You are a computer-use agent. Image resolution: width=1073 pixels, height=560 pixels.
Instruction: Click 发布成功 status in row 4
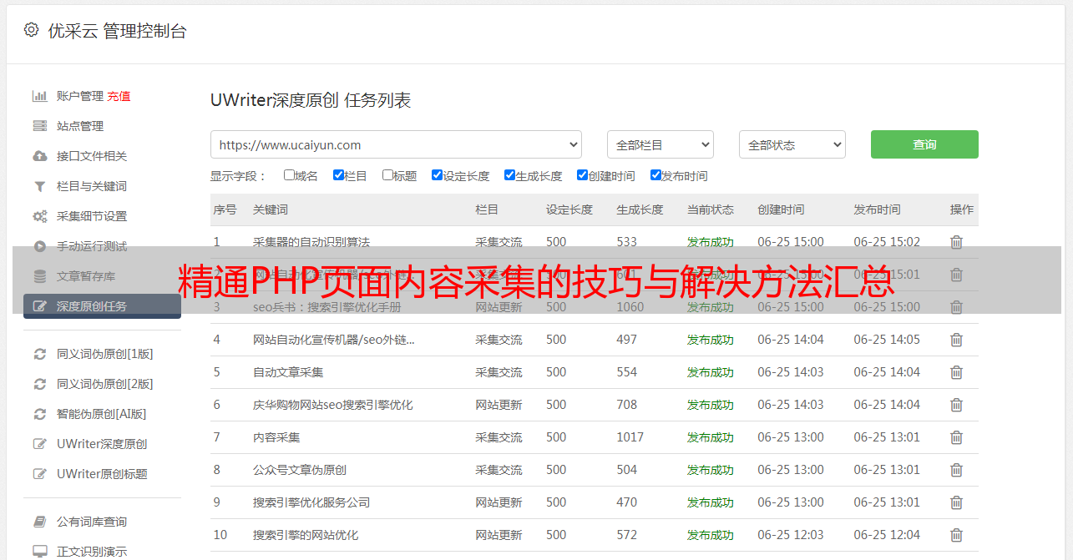pyautogui.click(x=711, y=340)
